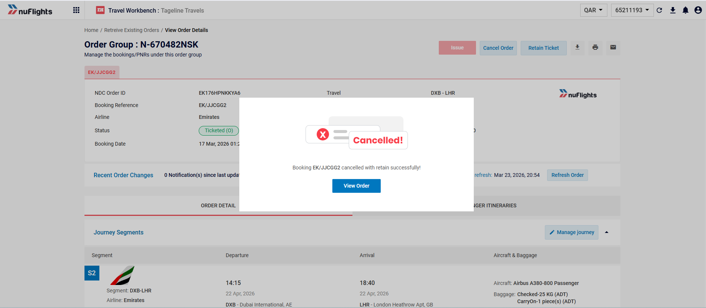Click the DXB - Dubai International, AE text
The image size is (706, 308).
coord(259,305)
